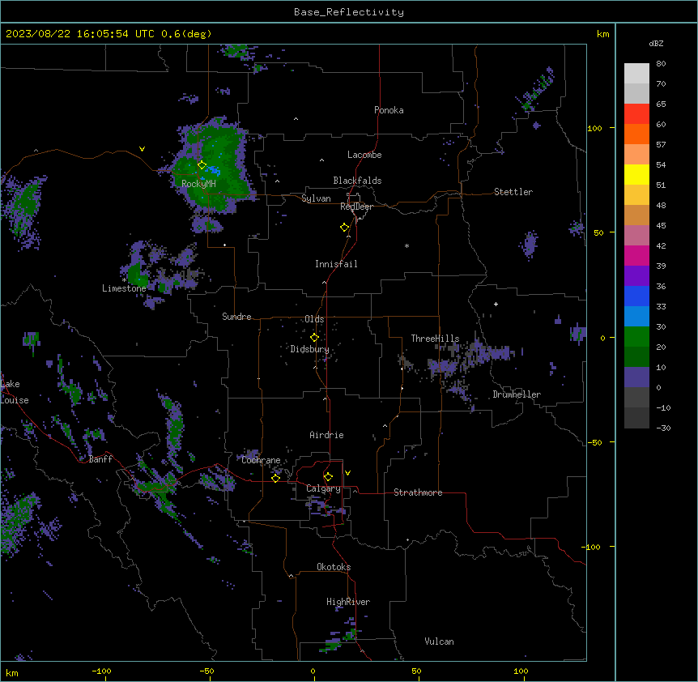Click the yellow station marker near RockyMH

(202, 165)
